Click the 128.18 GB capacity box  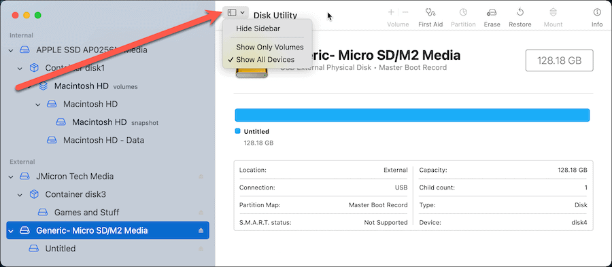560,60
